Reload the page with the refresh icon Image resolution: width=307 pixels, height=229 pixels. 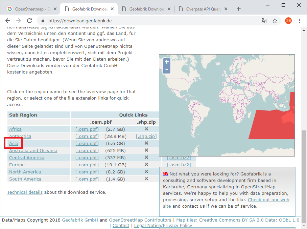pyautogui.click(x=29, y=21)
